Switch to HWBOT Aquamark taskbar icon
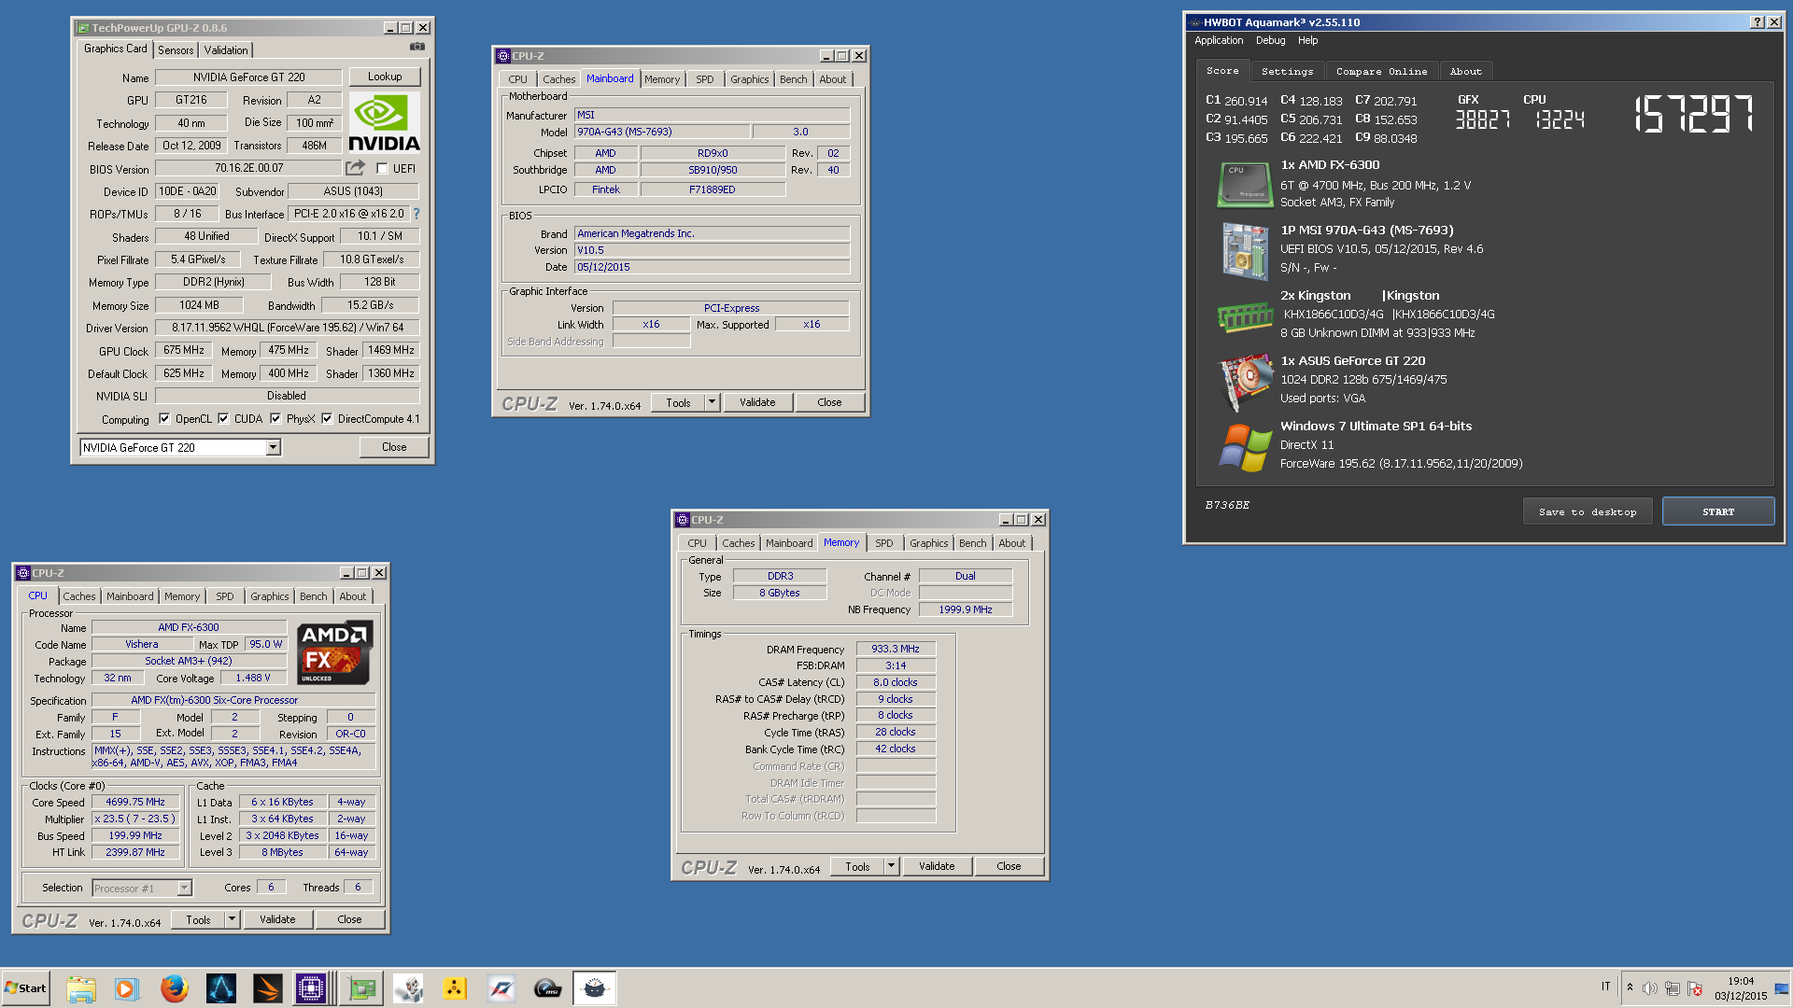Viewport: 1793px width, 1008px height. click(x=595, y=988)
